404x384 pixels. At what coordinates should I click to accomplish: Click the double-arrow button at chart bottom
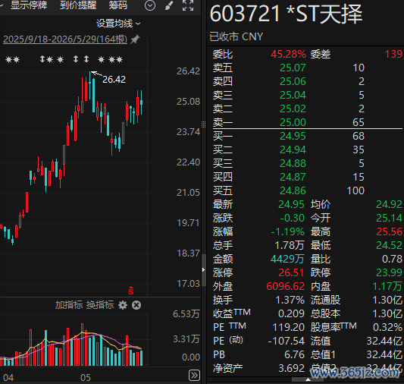point(194,375)
